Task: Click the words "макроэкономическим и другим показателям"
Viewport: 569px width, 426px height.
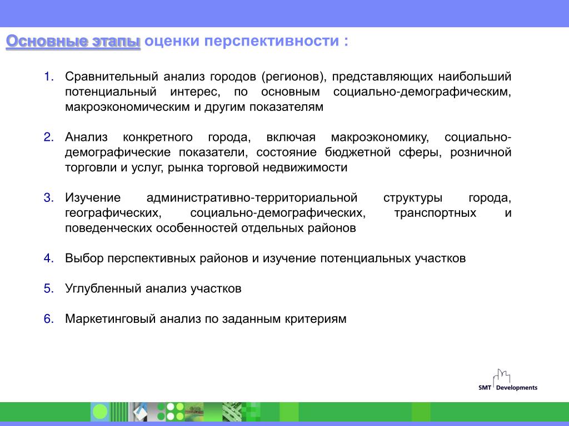Action: (194, 107)
